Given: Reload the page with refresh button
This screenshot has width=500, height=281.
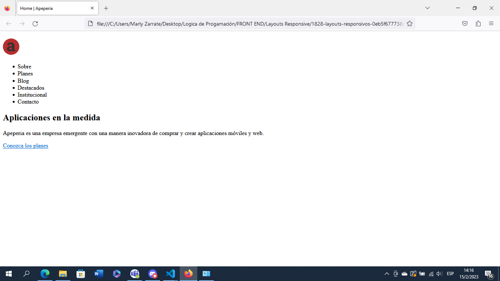Looking at the screenshot, I should point(35,24).
